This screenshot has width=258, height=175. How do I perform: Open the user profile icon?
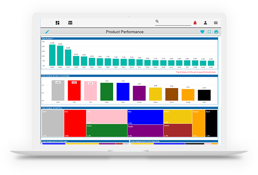pos(205,23)
